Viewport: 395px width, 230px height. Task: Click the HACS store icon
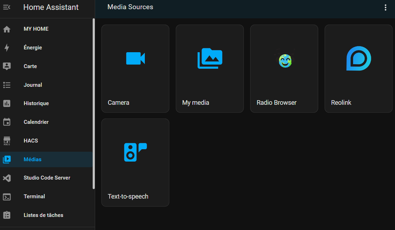coord(7,141)
